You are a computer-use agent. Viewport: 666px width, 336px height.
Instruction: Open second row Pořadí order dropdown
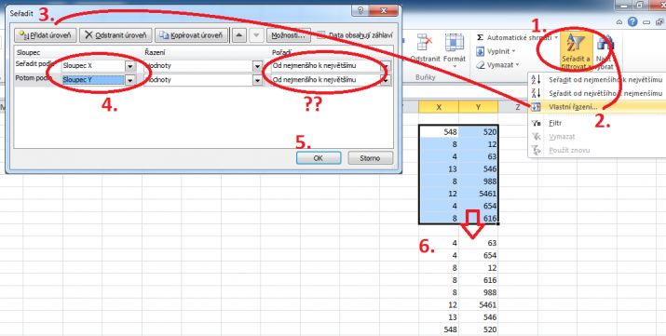coord(386,80)
